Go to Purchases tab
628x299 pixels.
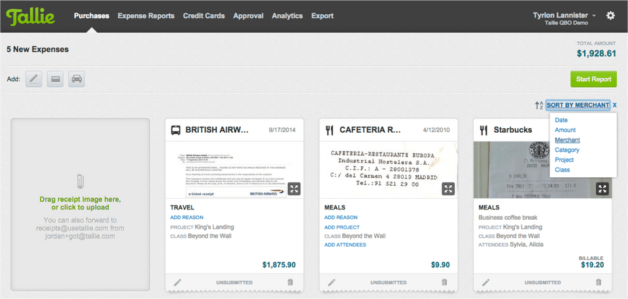click(x=92, y=16)
